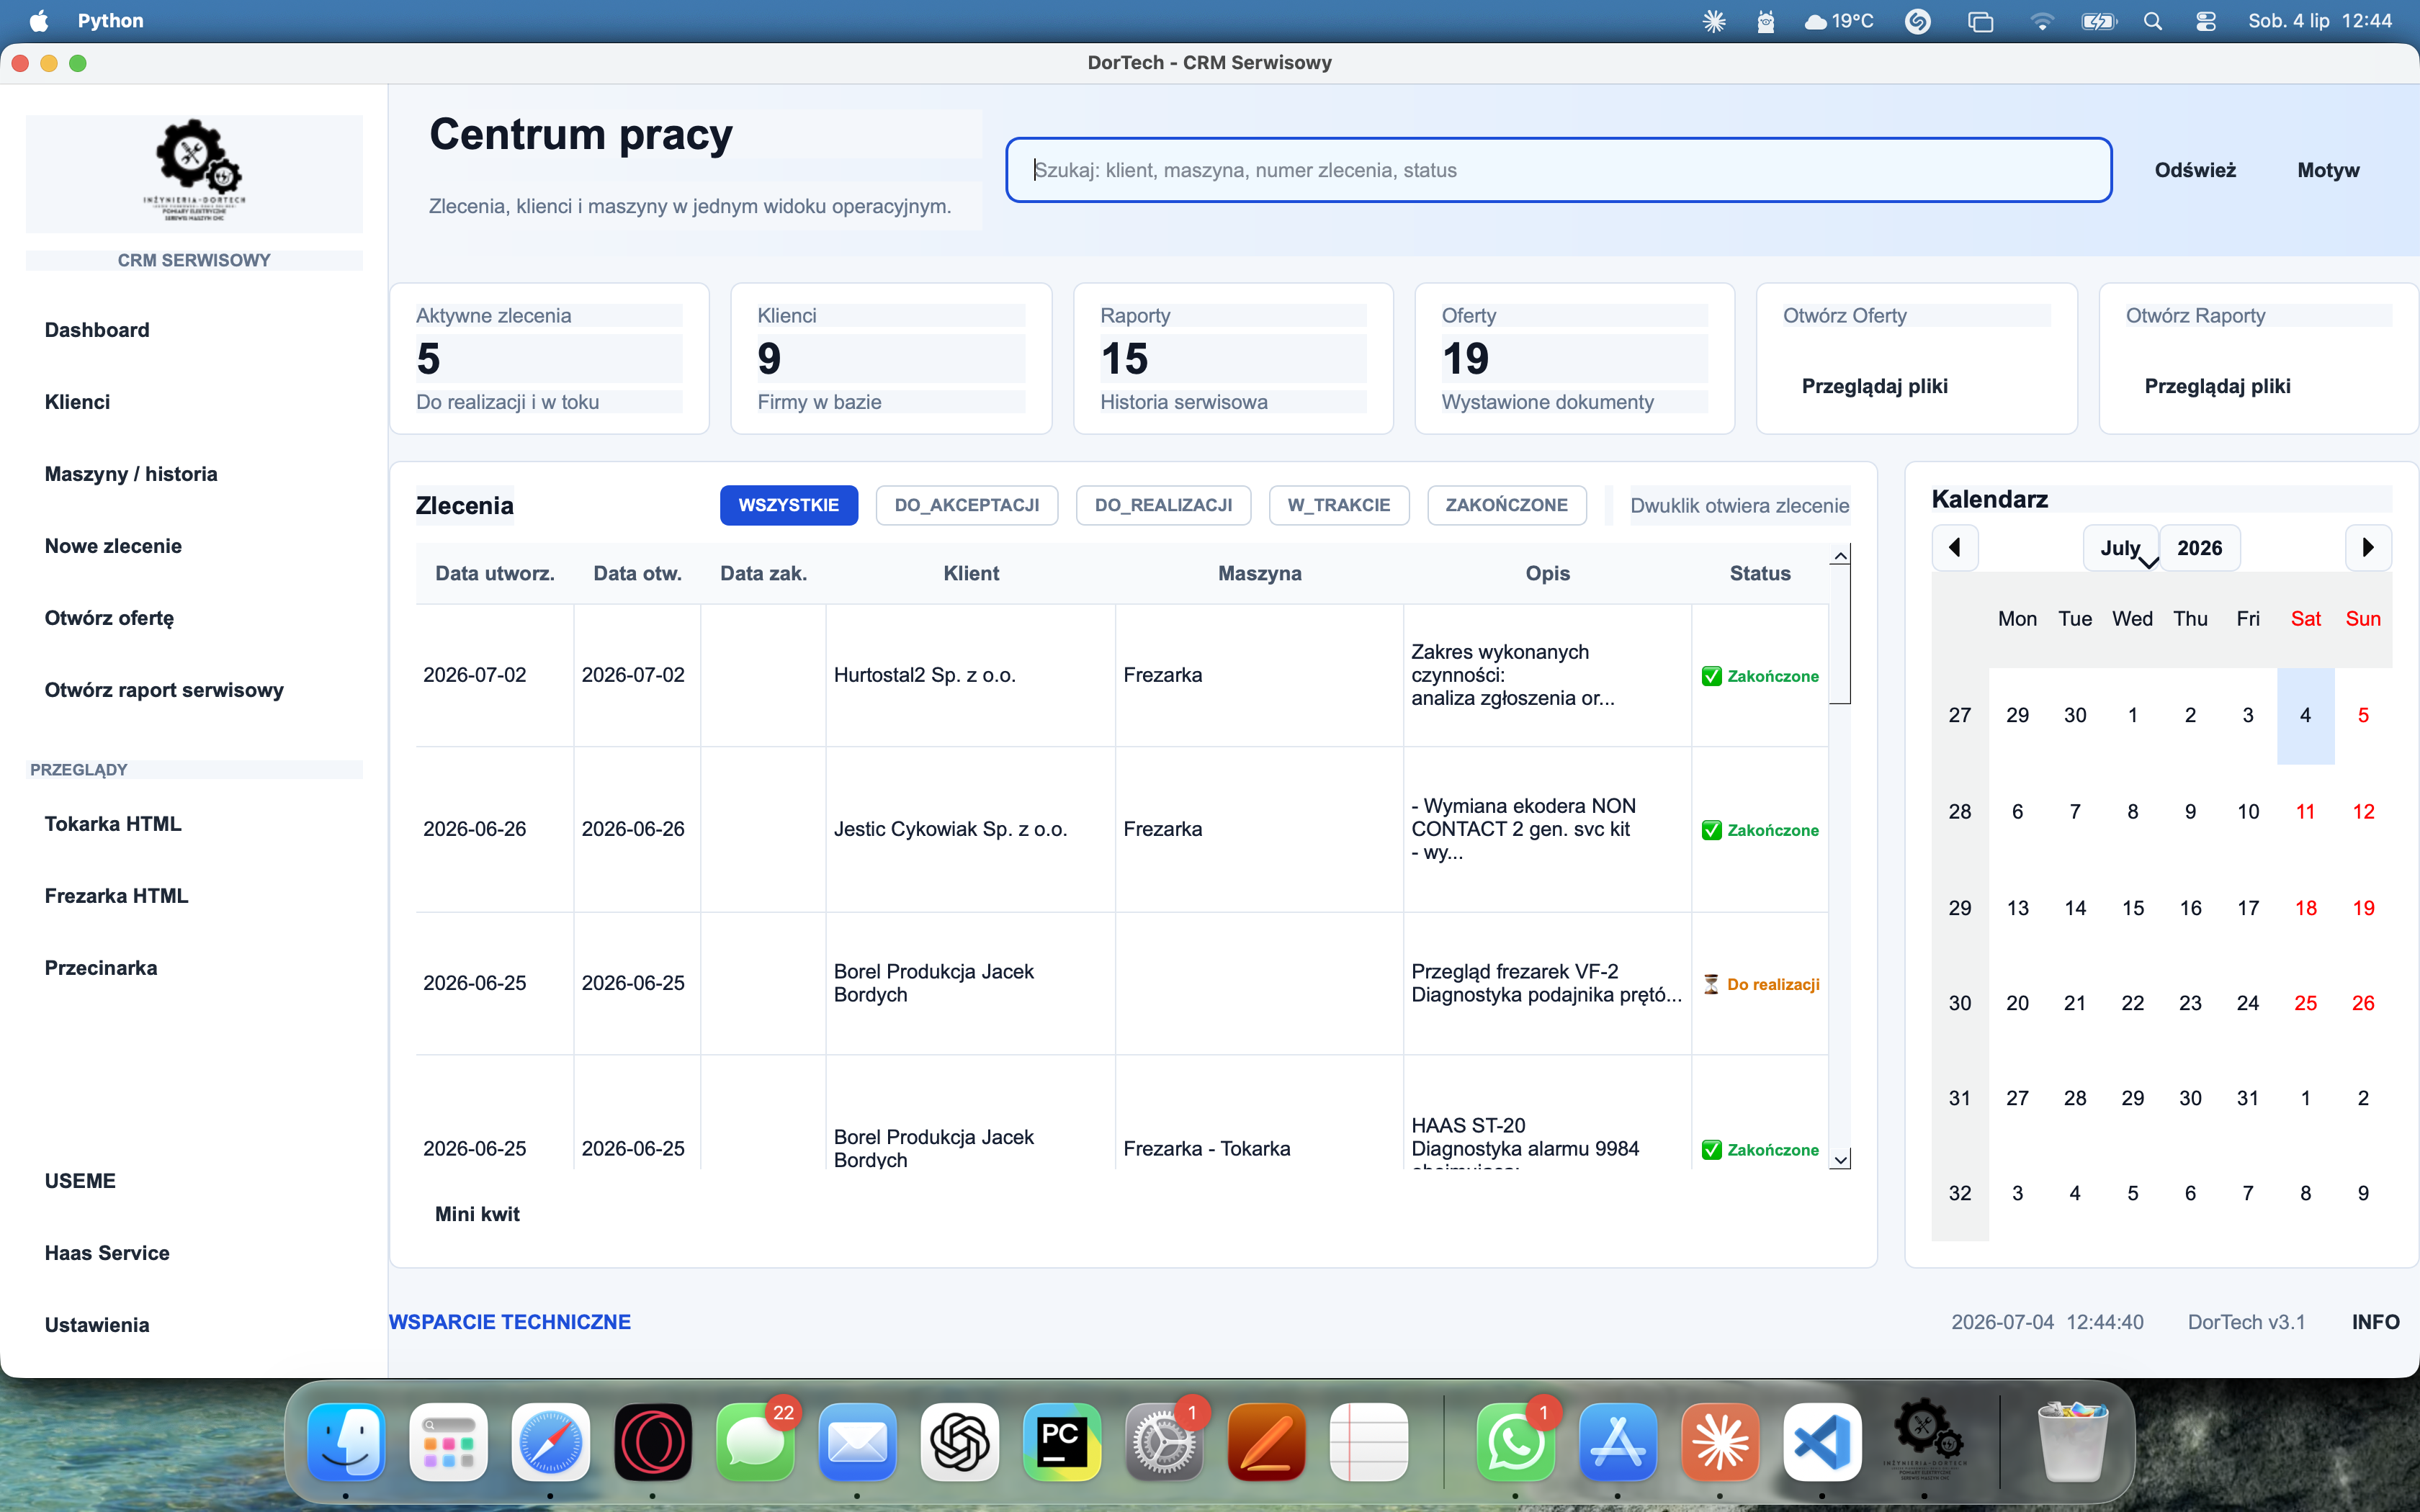Go to previous month in Kalendarz
This screenshot has width=2420, height=1512.
[x=1955, y=547]
